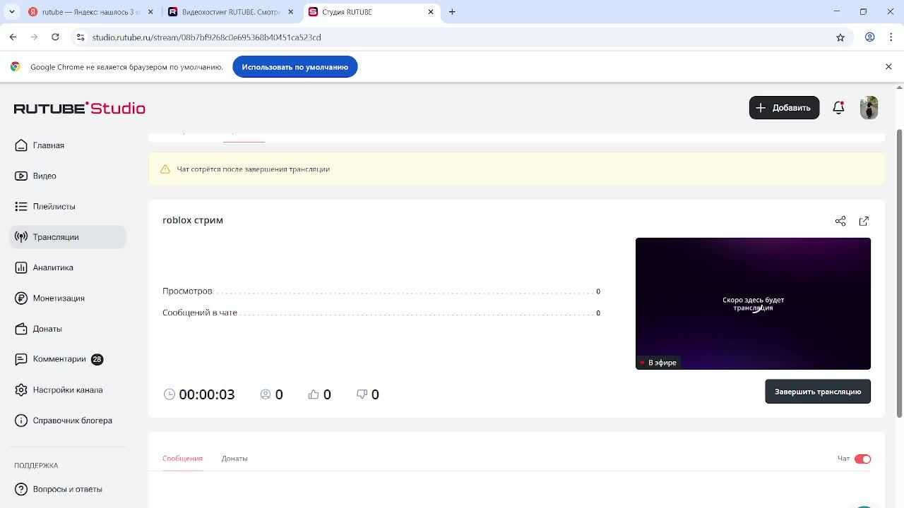Open the Видео section
904x508 pixels.
click(x=68, y=176)
